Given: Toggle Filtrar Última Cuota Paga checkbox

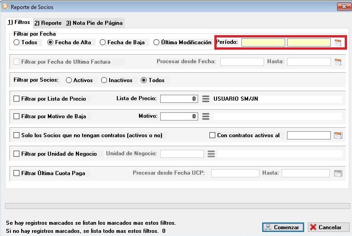Looking at the screenshot, I should (17, 173).
